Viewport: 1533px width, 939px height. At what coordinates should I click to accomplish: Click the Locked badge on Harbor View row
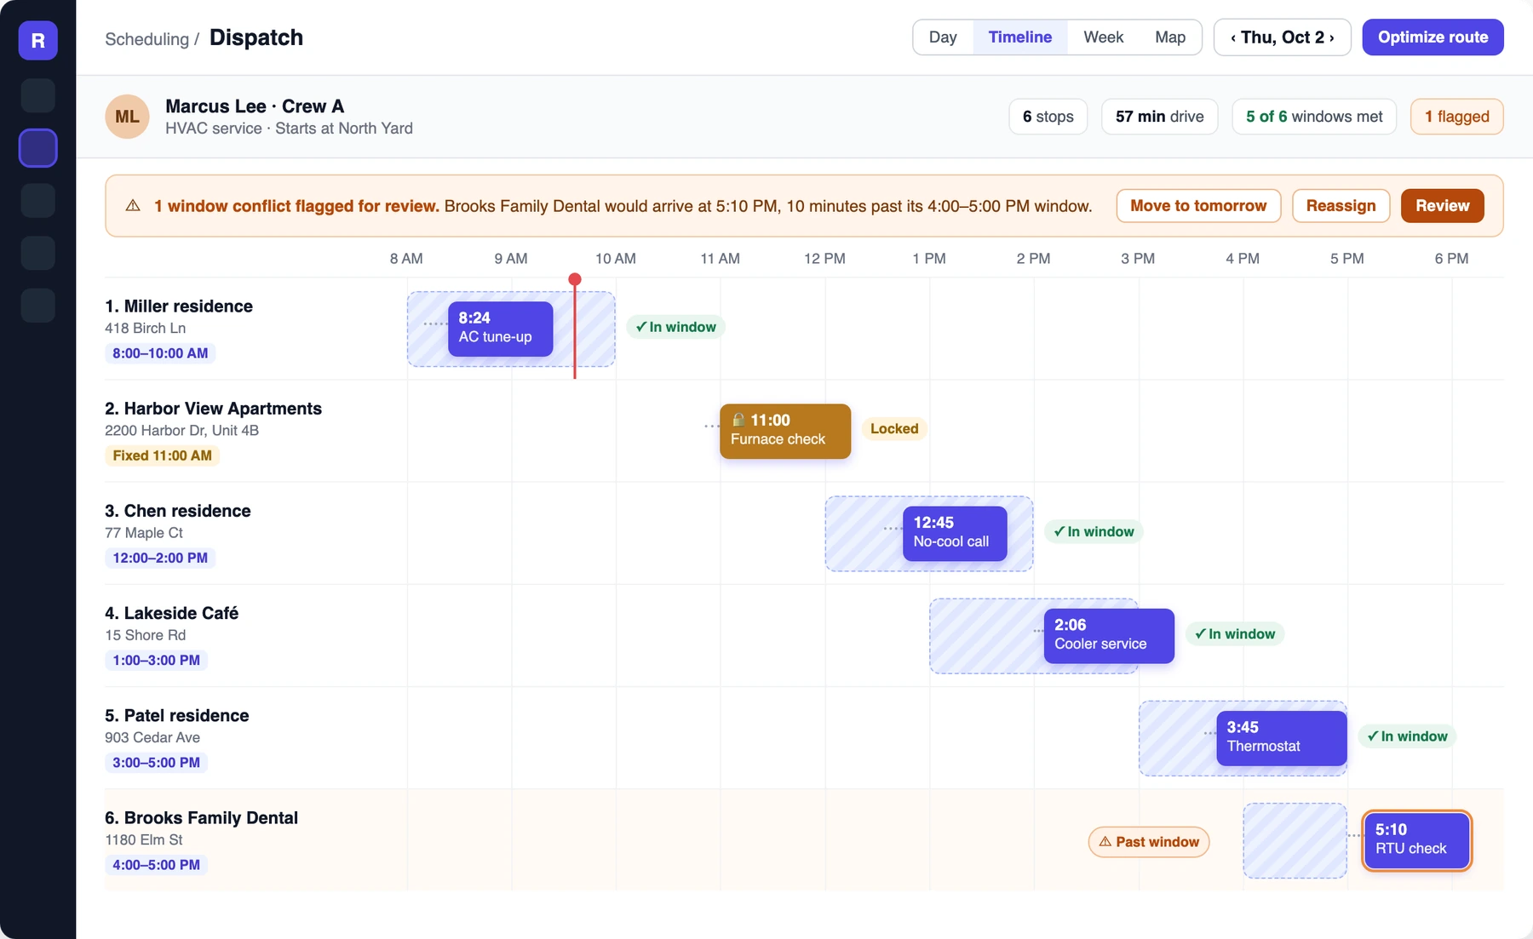(x=894, y=429)
